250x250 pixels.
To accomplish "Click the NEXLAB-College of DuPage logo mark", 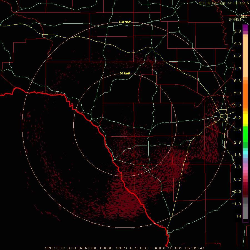I will [247, 3].
